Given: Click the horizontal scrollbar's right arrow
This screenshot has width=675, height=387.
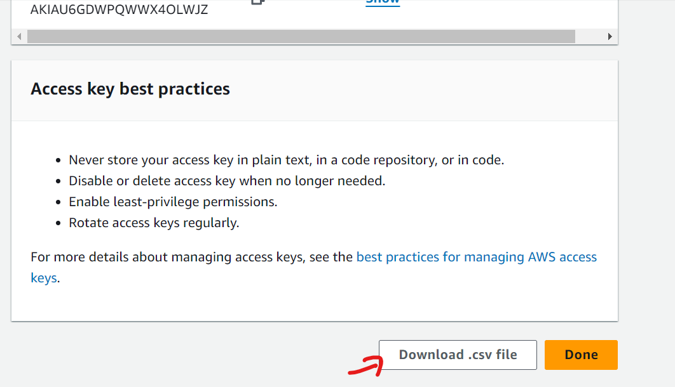Looking at the screenshot, I should [x=610, y=37].
